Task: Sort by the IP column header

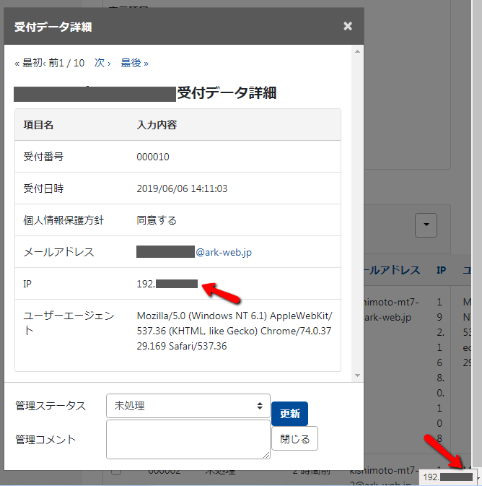Action: point(441,270)
